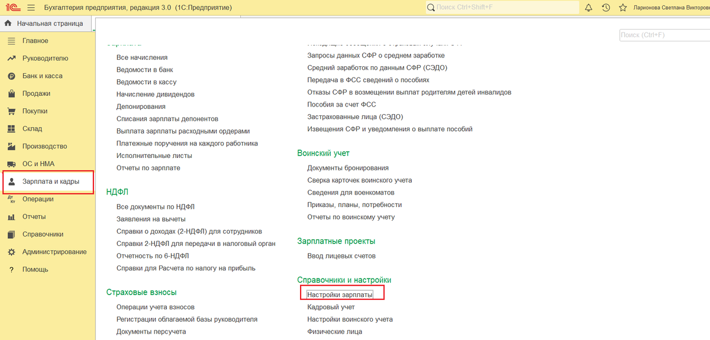This screenshot has height=340, width=710.
Task: Click the notifications bell icon
Action: coord(589,8)
